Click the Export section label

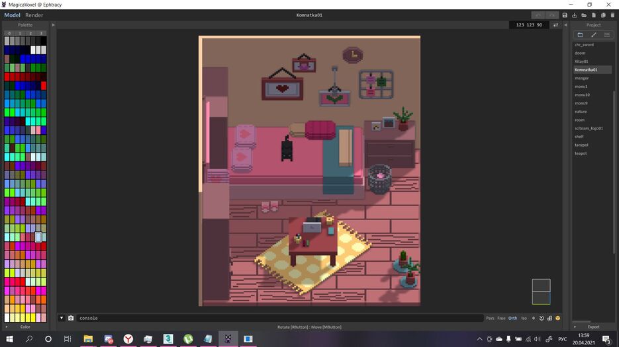tap(593, 327)
